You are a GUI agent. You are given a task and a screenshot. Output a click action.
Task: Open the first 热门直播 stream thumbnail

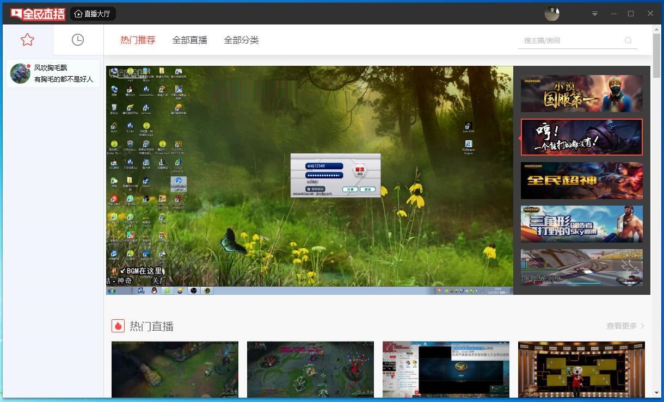click(175, 369)
